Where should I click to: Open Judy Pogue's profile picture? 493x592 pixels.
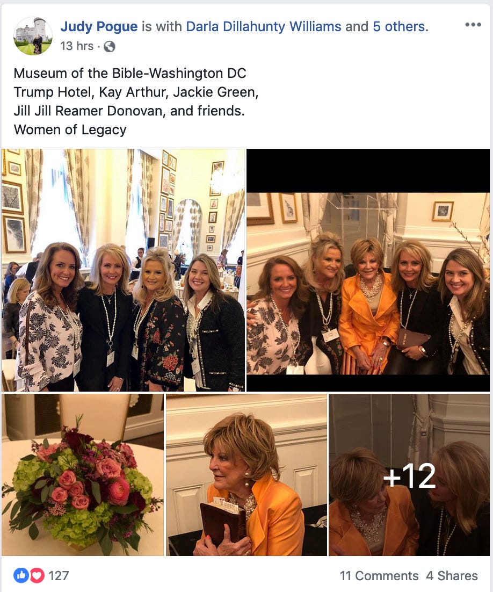click(33, 36)
